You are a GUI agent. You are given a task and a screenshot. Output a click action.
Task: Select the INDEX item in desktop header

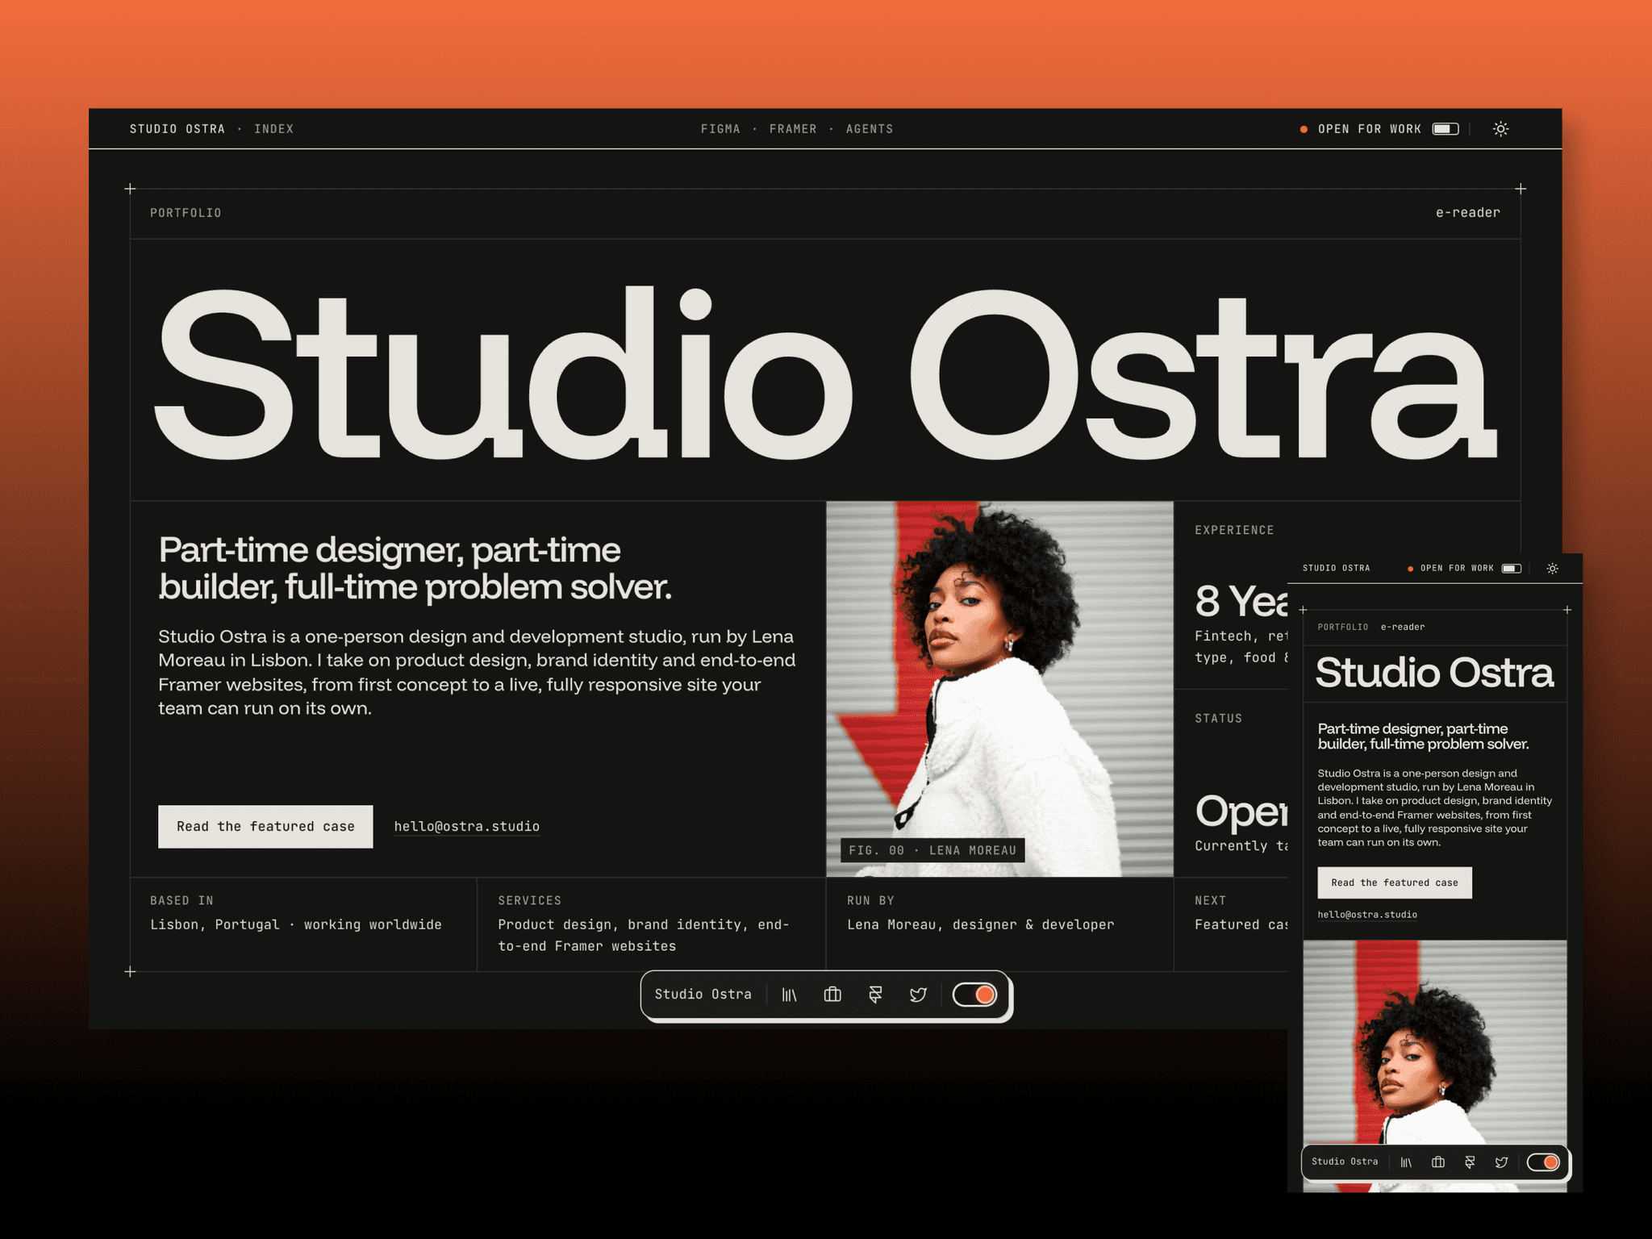273,129
